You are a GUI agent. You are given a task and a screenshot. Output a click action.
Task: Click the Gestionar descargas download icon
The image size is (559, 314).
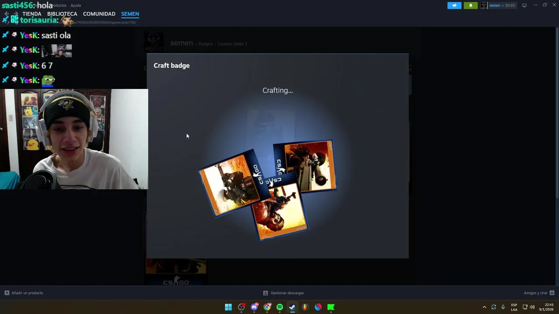tap(266, 293)
